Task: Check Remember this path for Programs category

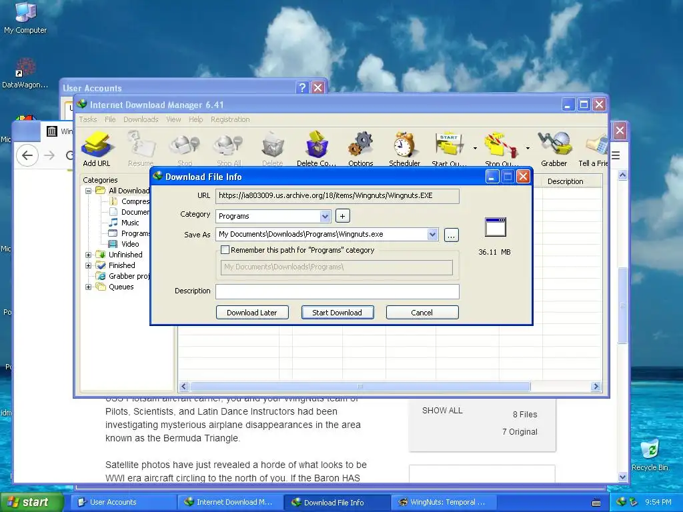Action: pyautogui.click(x=225, y=250)
